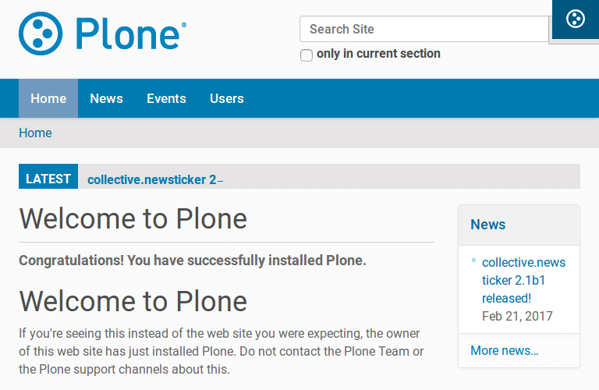599x390 pixels.
Task: Click the first Welcome to Plone heading
Action: (133, 219)
